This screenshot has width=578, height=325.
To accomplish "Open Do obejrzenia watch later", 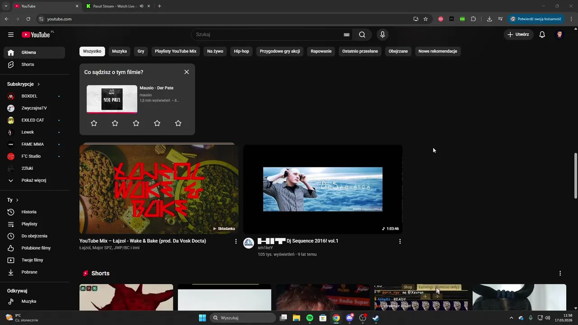I will coord(34,236).
